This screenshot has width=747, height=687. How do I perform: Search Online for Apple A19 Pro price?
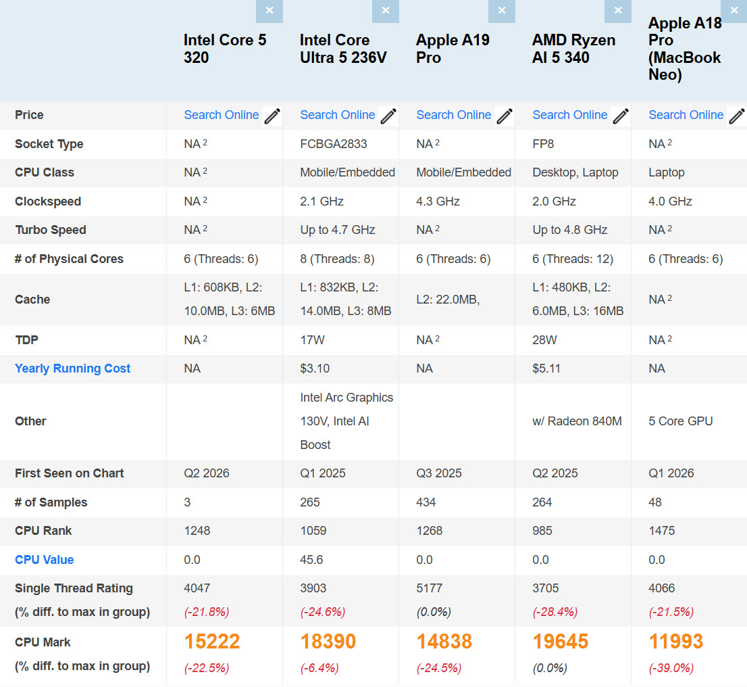454,115
